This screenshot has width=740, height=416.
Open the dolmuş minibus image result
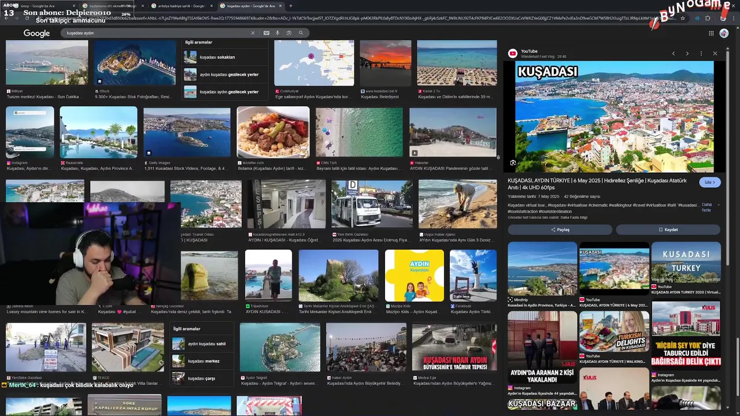(372, 205)
